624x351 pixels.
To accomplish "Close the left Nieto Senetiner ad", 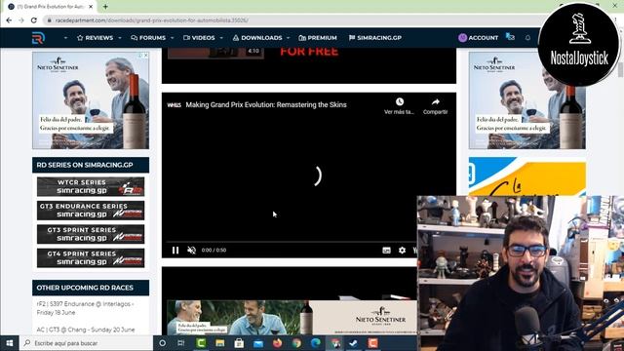I will (x=145, y=56).
